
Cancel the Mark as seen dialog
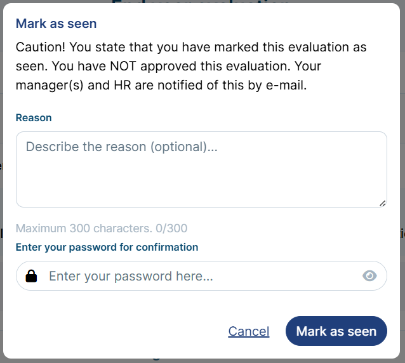click(x=249, y=331)
